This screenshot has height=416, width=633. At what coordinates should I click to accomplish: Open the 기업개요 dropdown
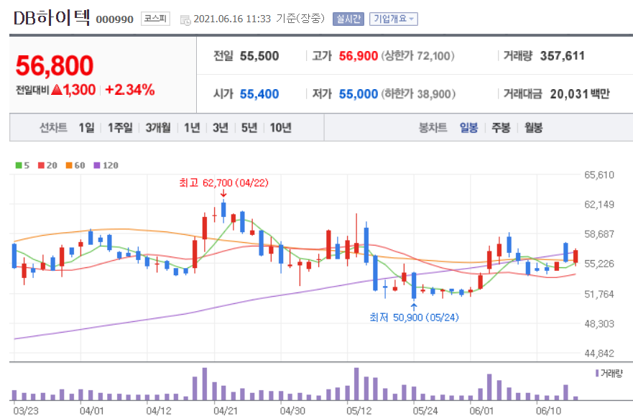tap(394, 19)
